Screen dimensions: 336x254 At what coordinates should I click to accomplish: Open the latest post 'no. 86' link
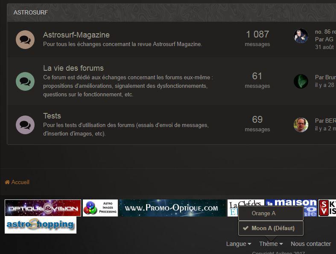click(325, 32)
